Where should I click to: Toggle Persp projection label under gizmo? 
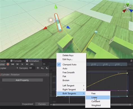[x=127, y=17]
